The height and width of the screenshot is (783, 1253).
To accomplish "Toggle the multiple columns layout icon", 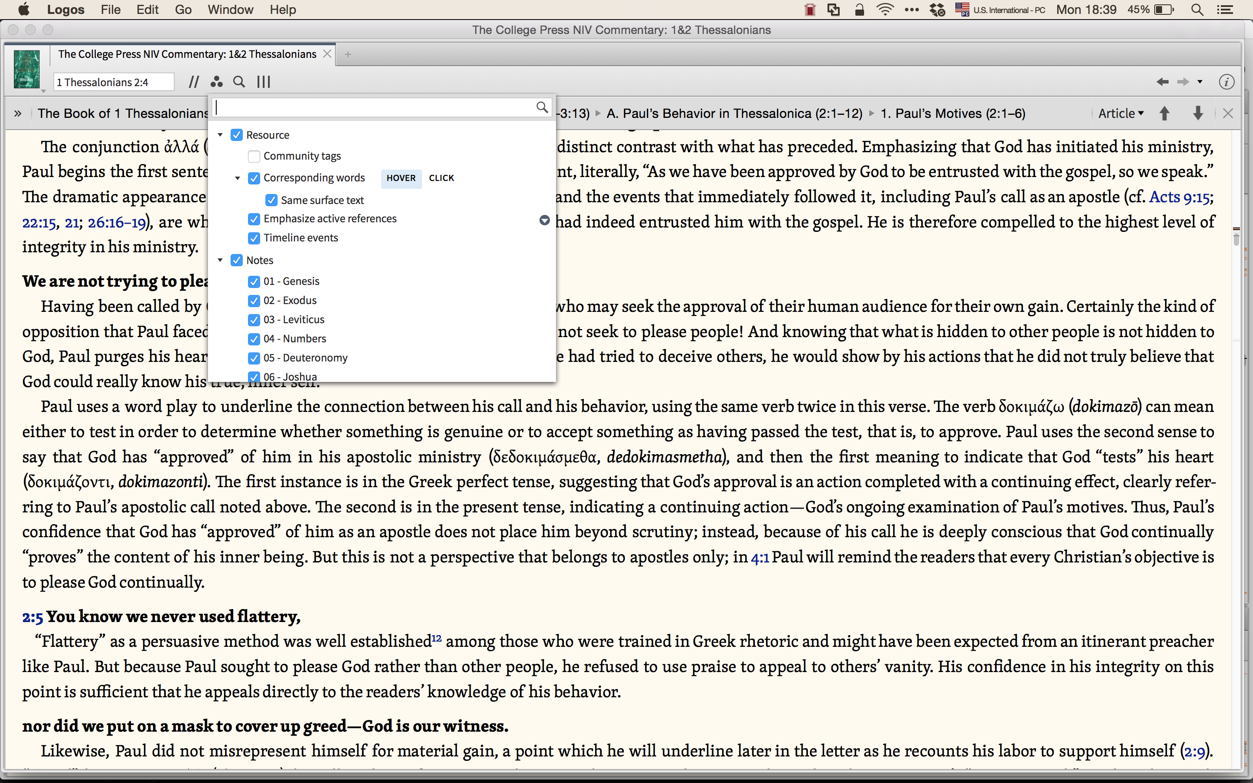I will tap(264, 82).
